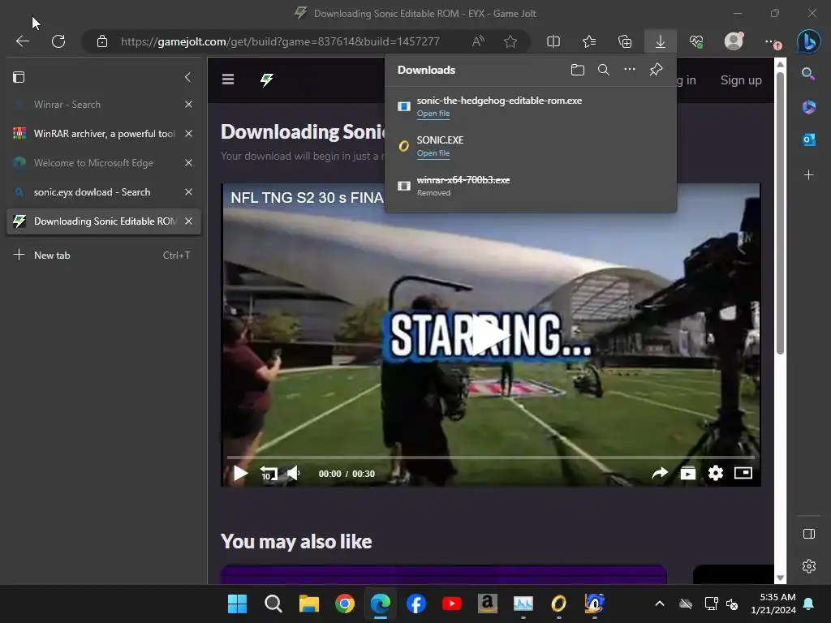The height and width of the screenshot is (623, 831).
Task: Click the Sign up link
Action: [741, 80]
